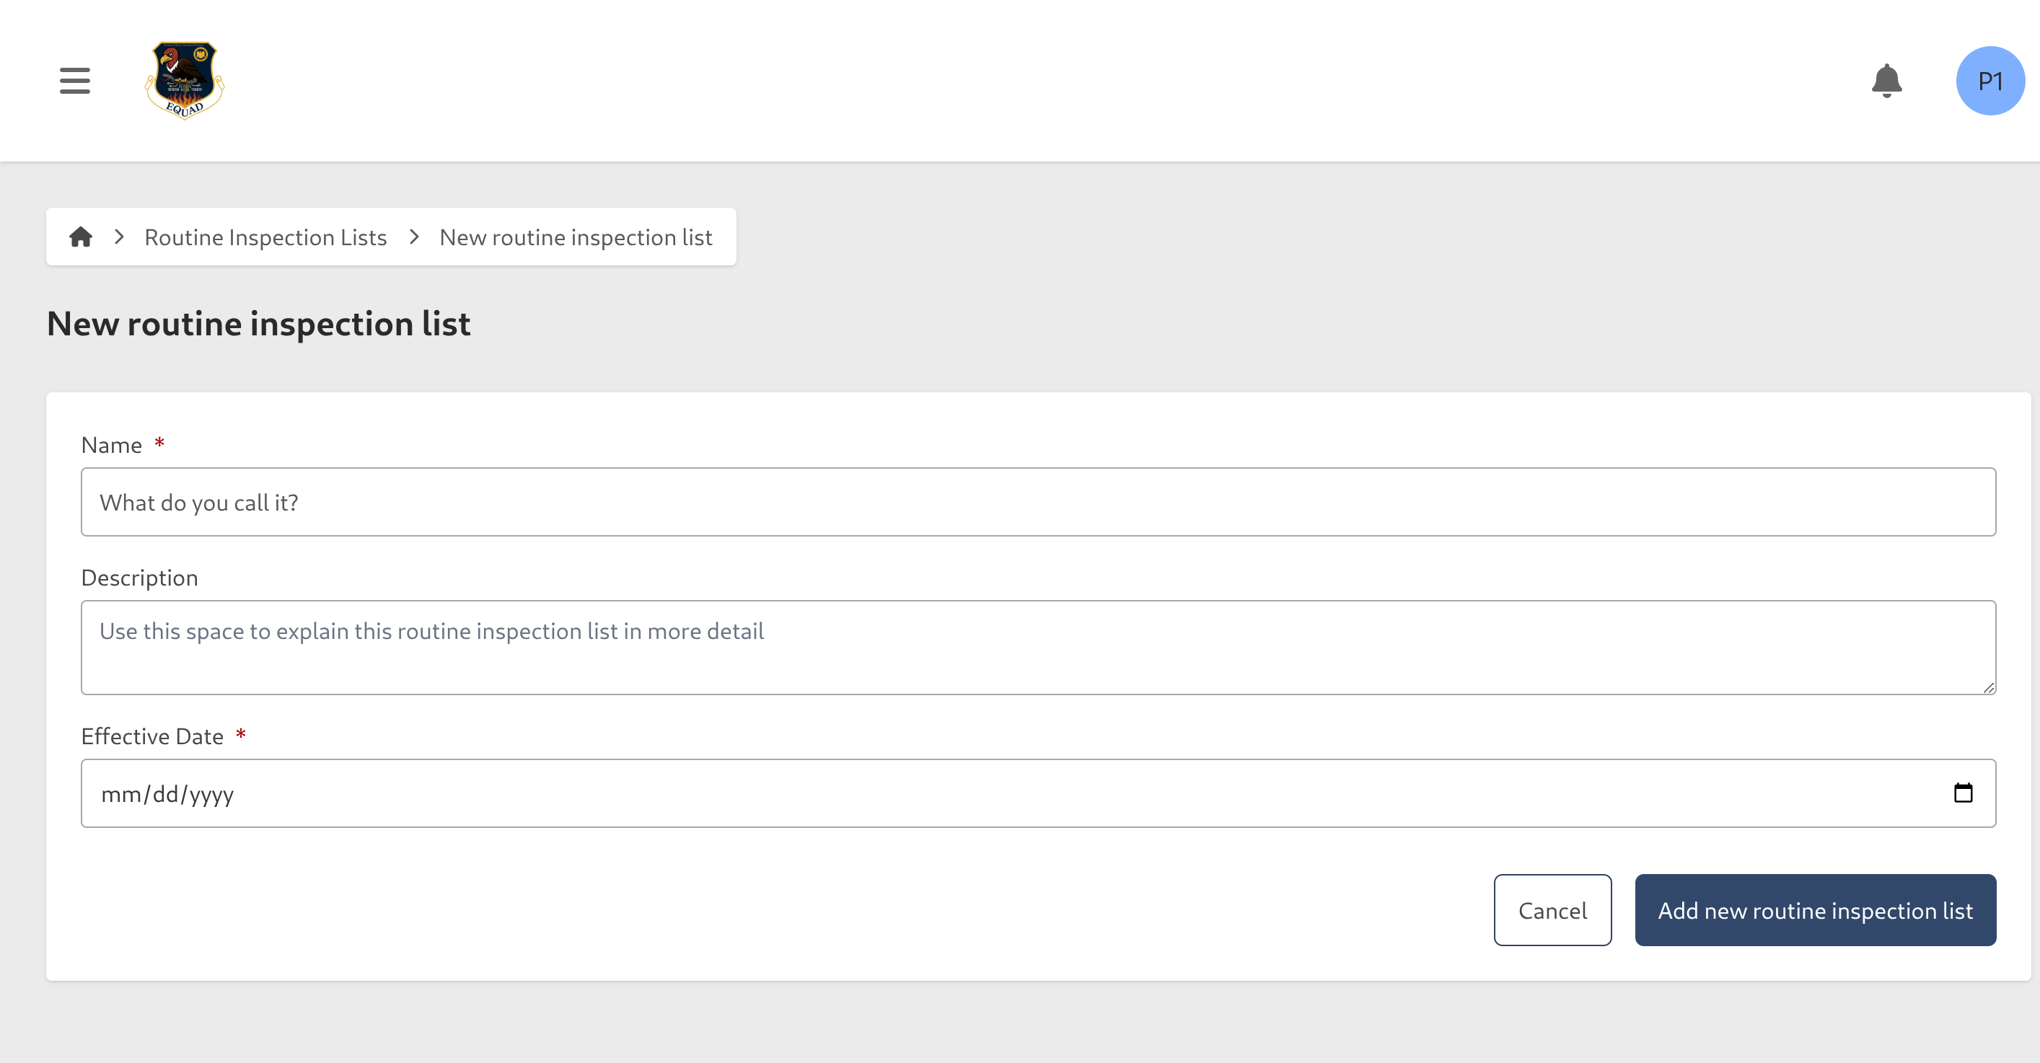Navigate to Routine Inspection Lists breadcrumb
The height and width of the screenshot is (1063, 2040).
265,237
